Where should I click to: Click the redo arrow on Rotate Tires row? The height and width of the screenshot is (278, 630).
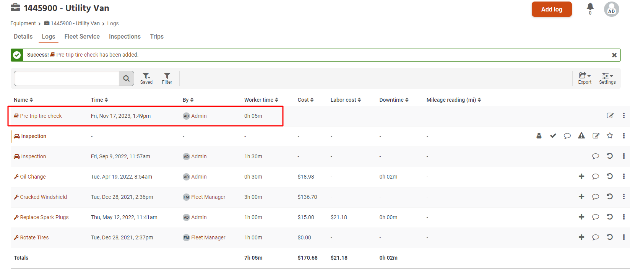coord(610,237)
